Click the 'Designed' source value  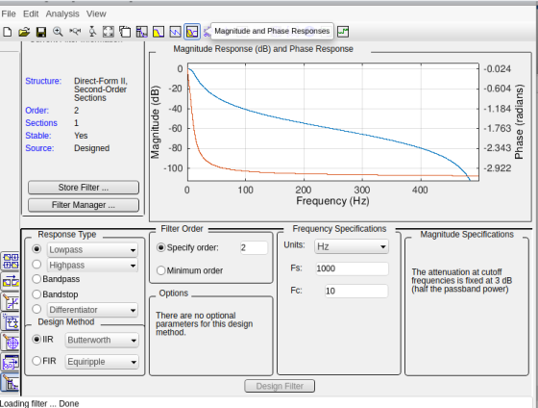(91, 148)
